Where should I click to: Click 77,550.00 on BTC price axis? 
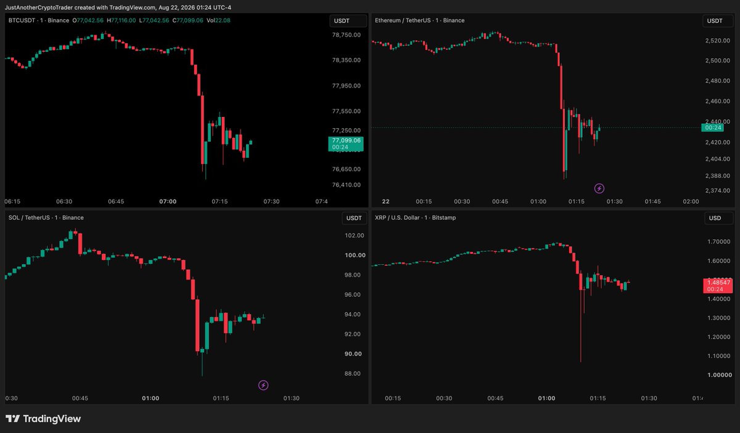(x=346, y=111)
